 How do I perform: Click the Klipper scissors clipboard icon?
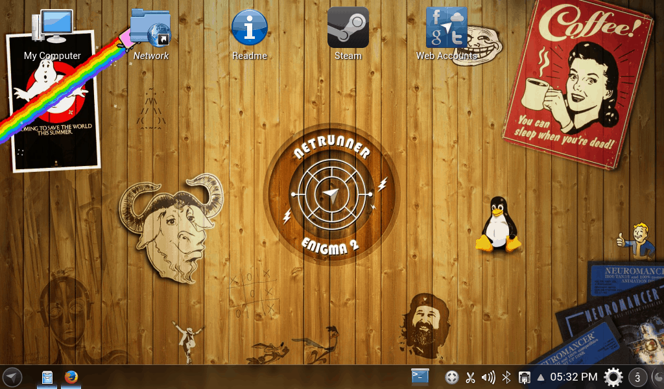471,377
